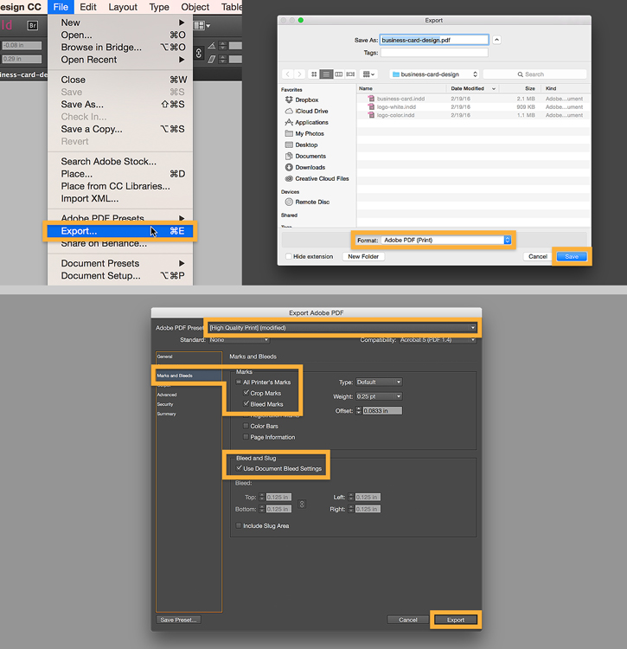
Task: Select Marks and Bleeds in the left list
Action: [x=189, y=376]
